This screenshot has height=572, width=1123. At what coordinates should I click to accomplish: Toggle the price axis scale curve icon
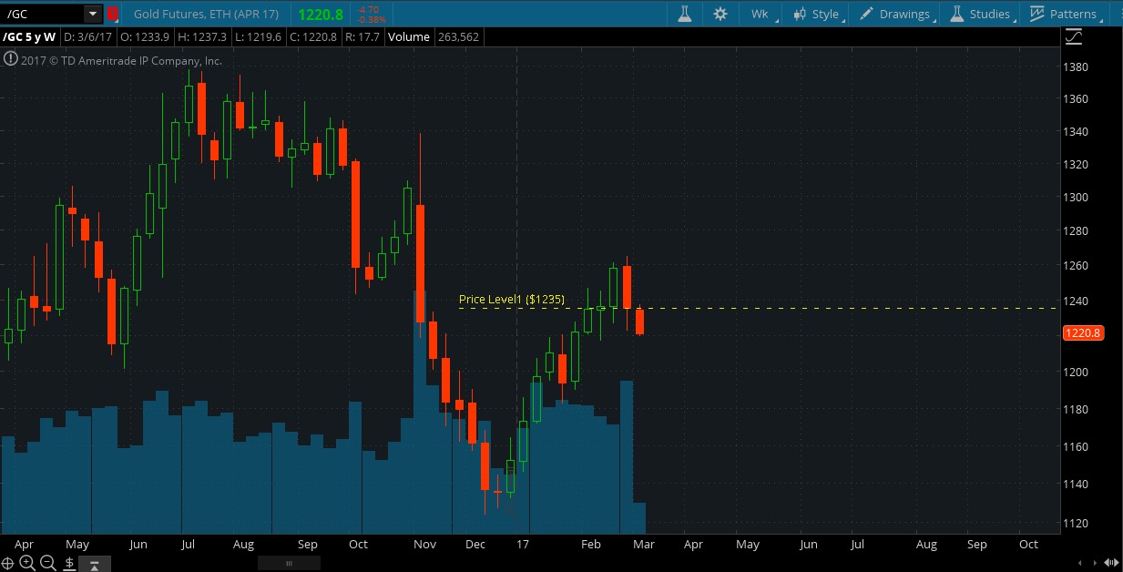tap(1073, 37)
